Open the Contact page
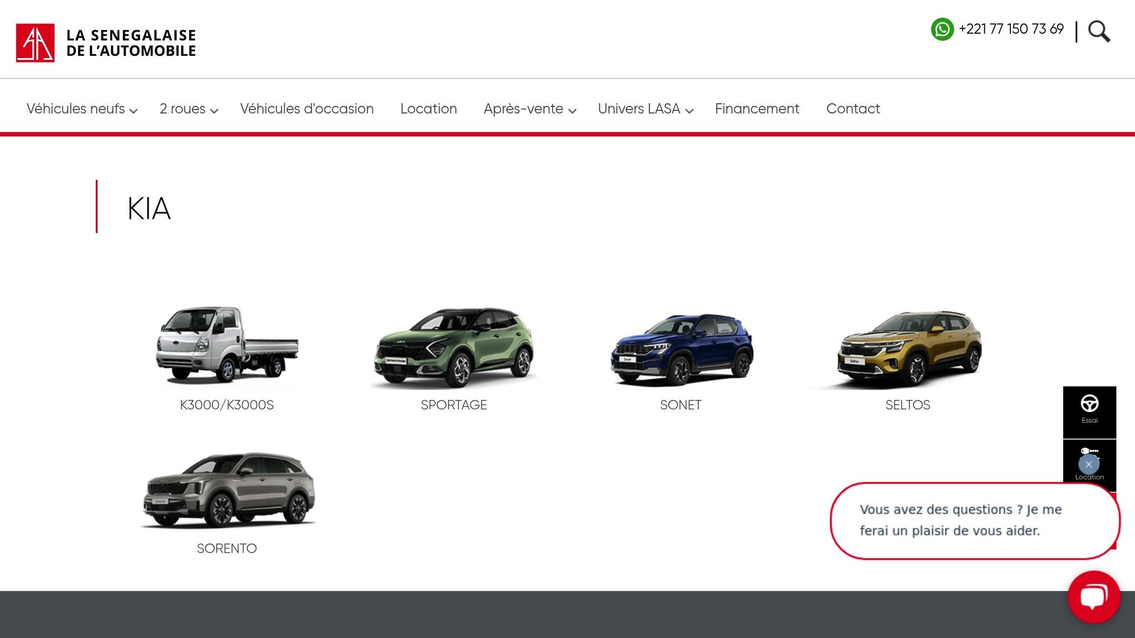Image resolution: width=1135 pixels, height=638 pixels. pyautogui.click(x=853, y=109)
